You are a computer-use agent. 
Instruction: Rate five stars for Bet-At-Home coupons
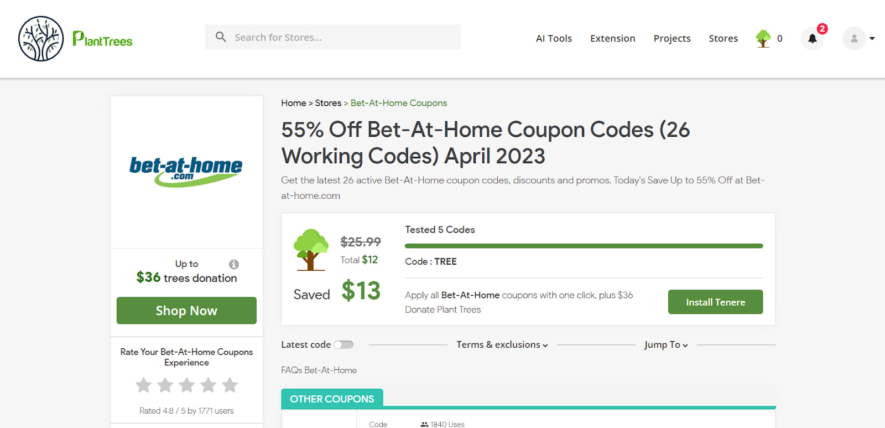(230, 385)
